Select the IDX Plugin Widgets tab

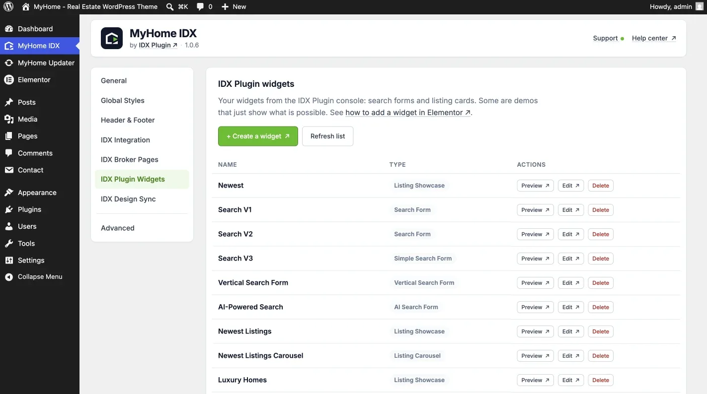pos(142,179)
